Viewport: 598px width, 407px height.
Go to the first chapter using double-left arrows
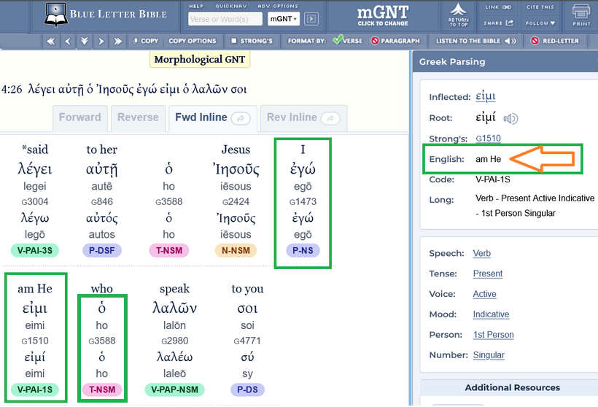point(51,41)
